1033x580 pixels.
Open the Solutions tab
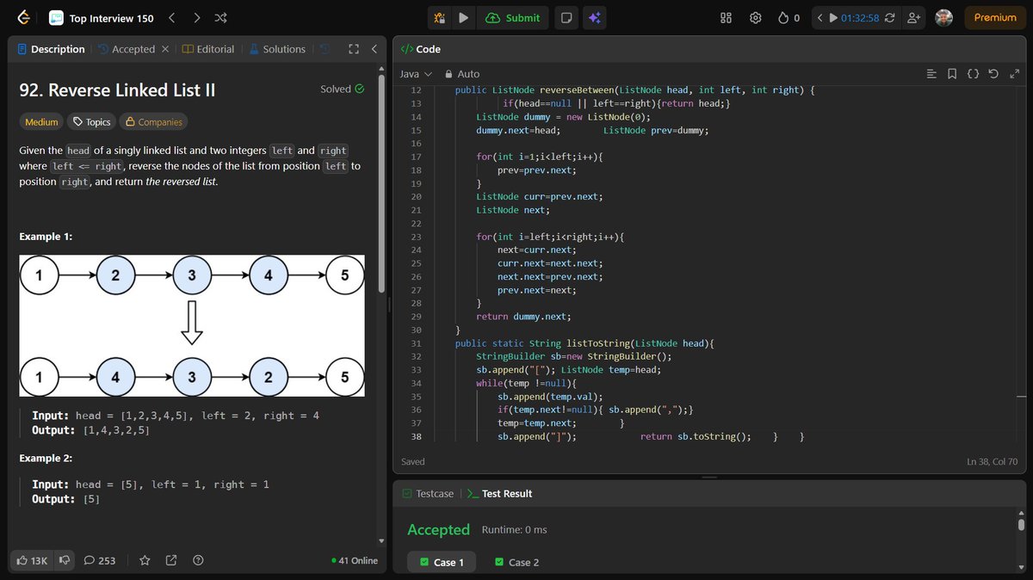point(277,49)
